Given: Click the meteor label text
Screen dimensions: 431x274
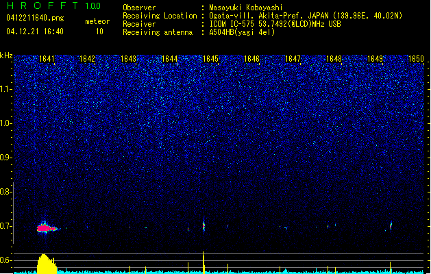Looking at the screenshot, I should point(97,21).
